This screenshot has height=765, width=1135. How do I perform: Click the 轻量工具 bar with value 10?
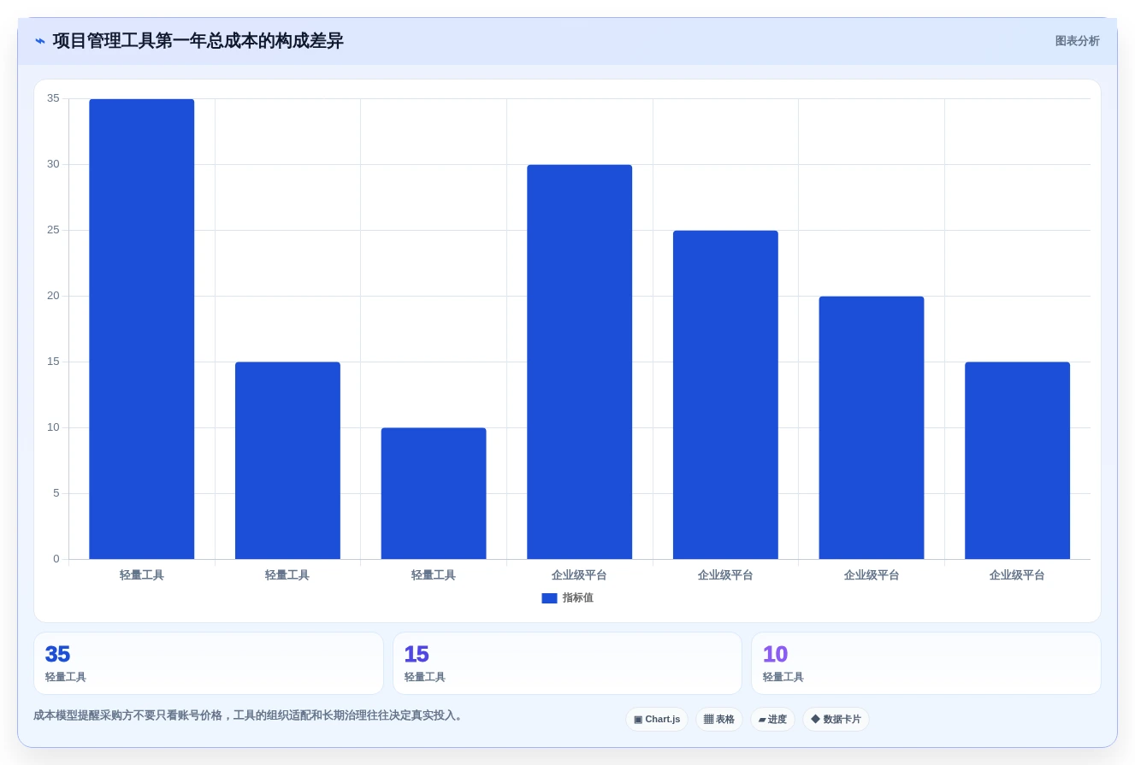click(434, 493)
